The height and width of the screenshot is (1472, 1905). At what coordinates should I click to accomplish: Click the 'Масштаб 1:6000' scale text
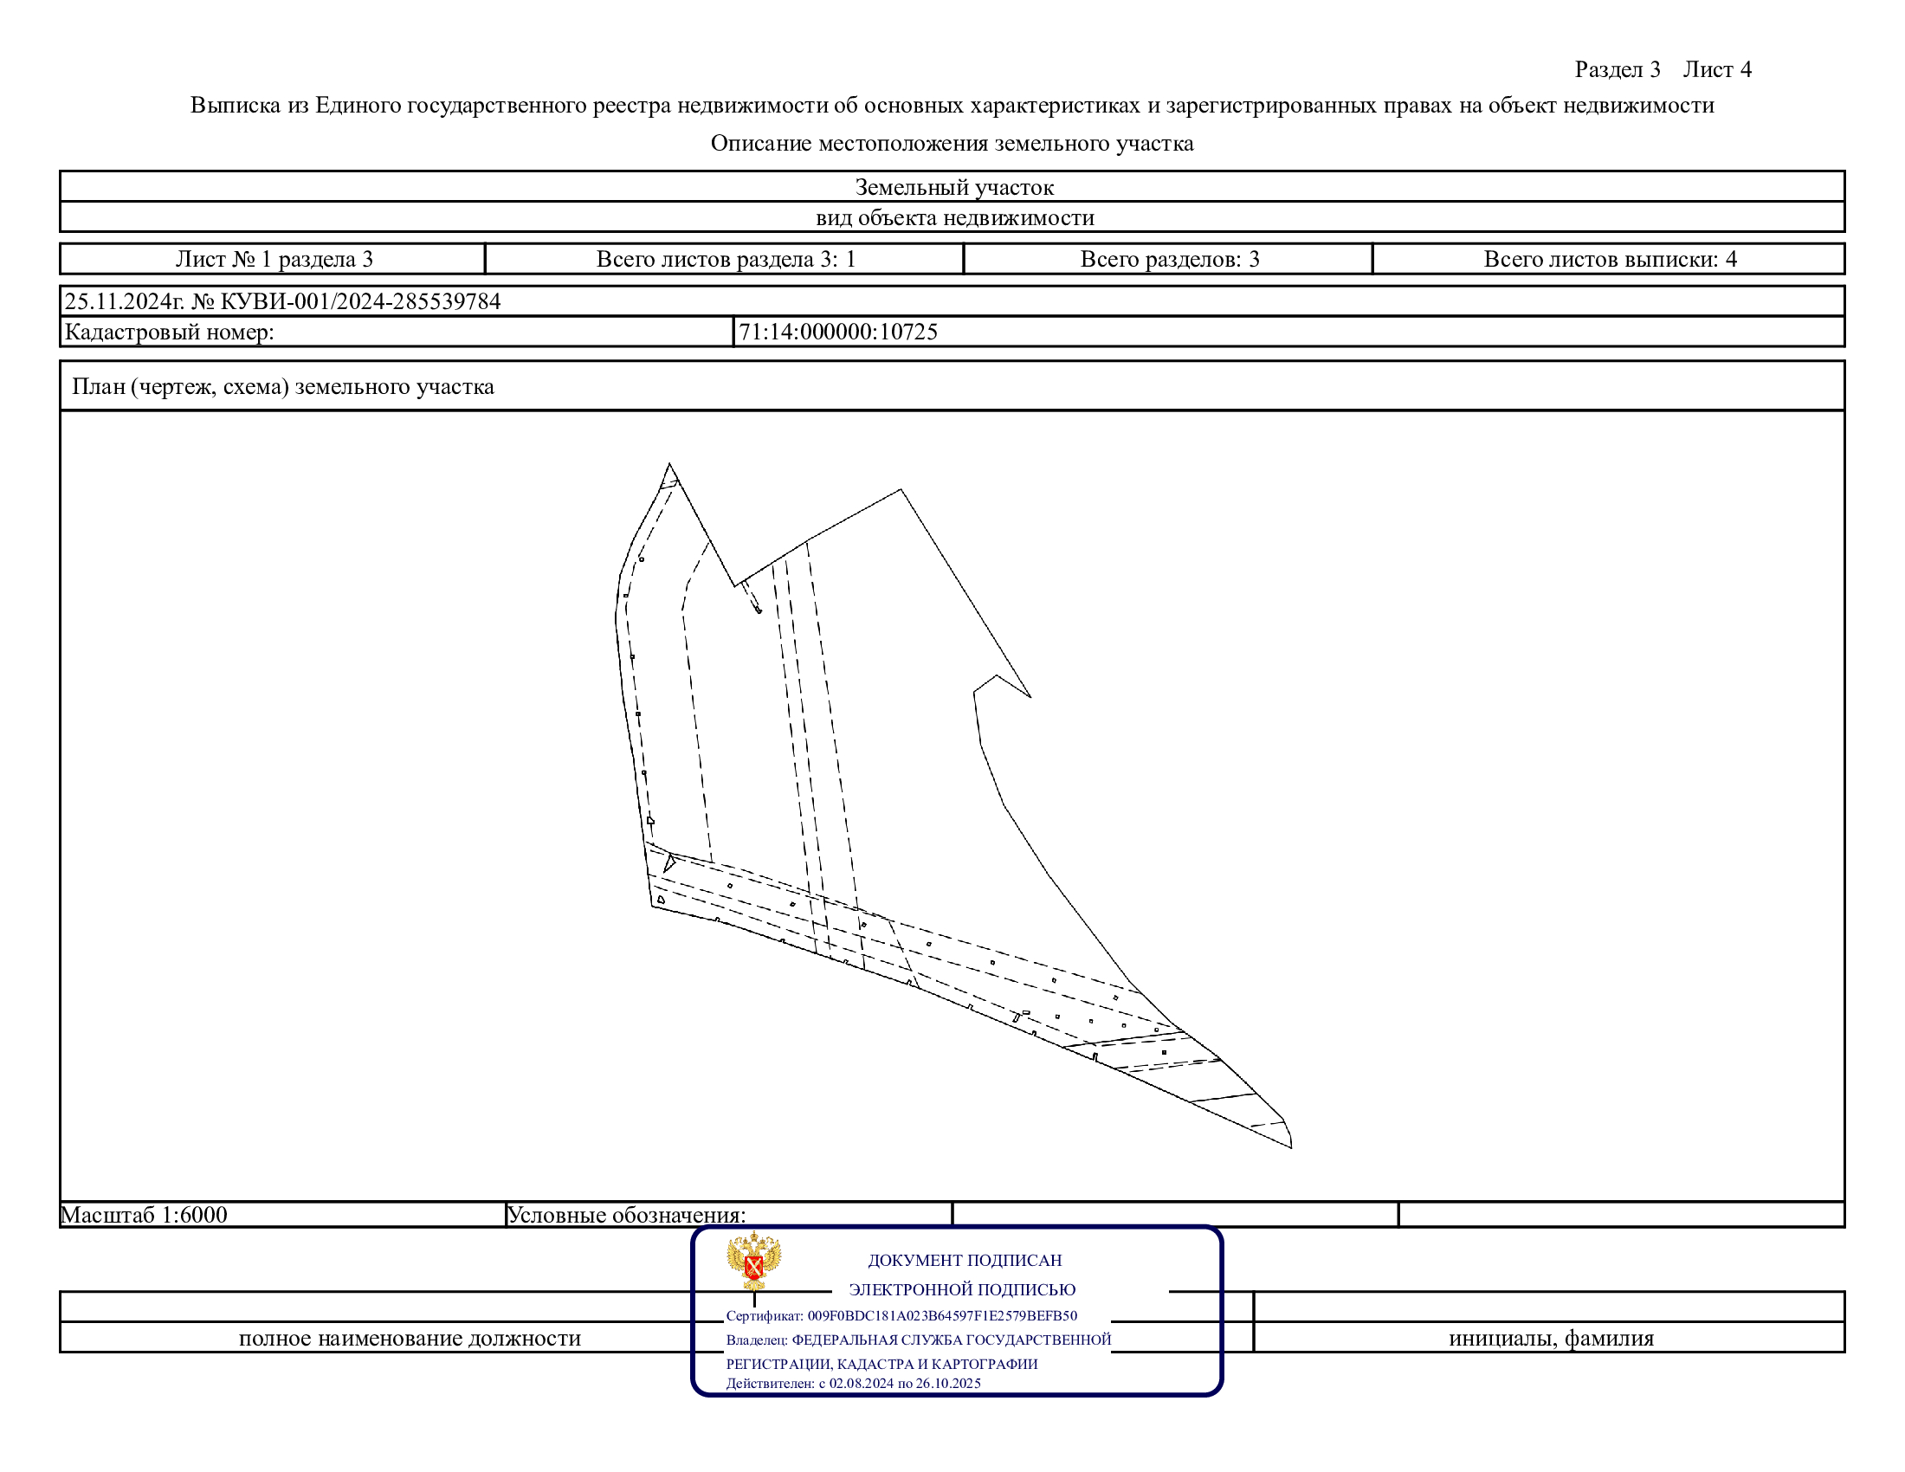pos(144,1214)
